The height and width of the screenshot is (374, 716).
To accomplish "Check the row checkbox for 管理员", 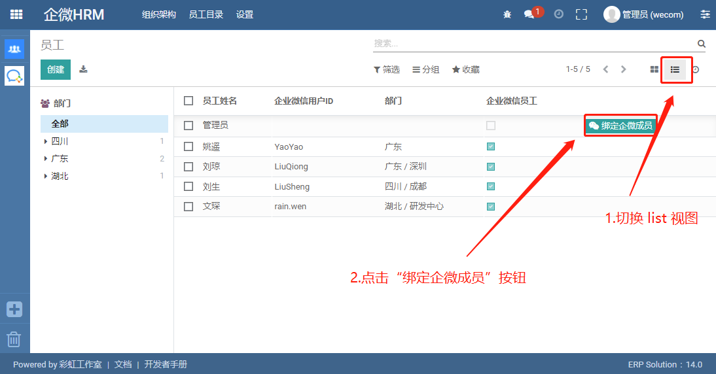I will click(188, 126).
